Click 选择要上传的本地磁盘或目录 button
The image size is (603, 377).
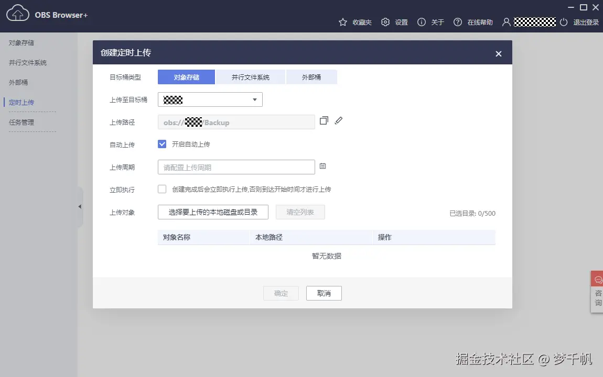pos(213,212)
